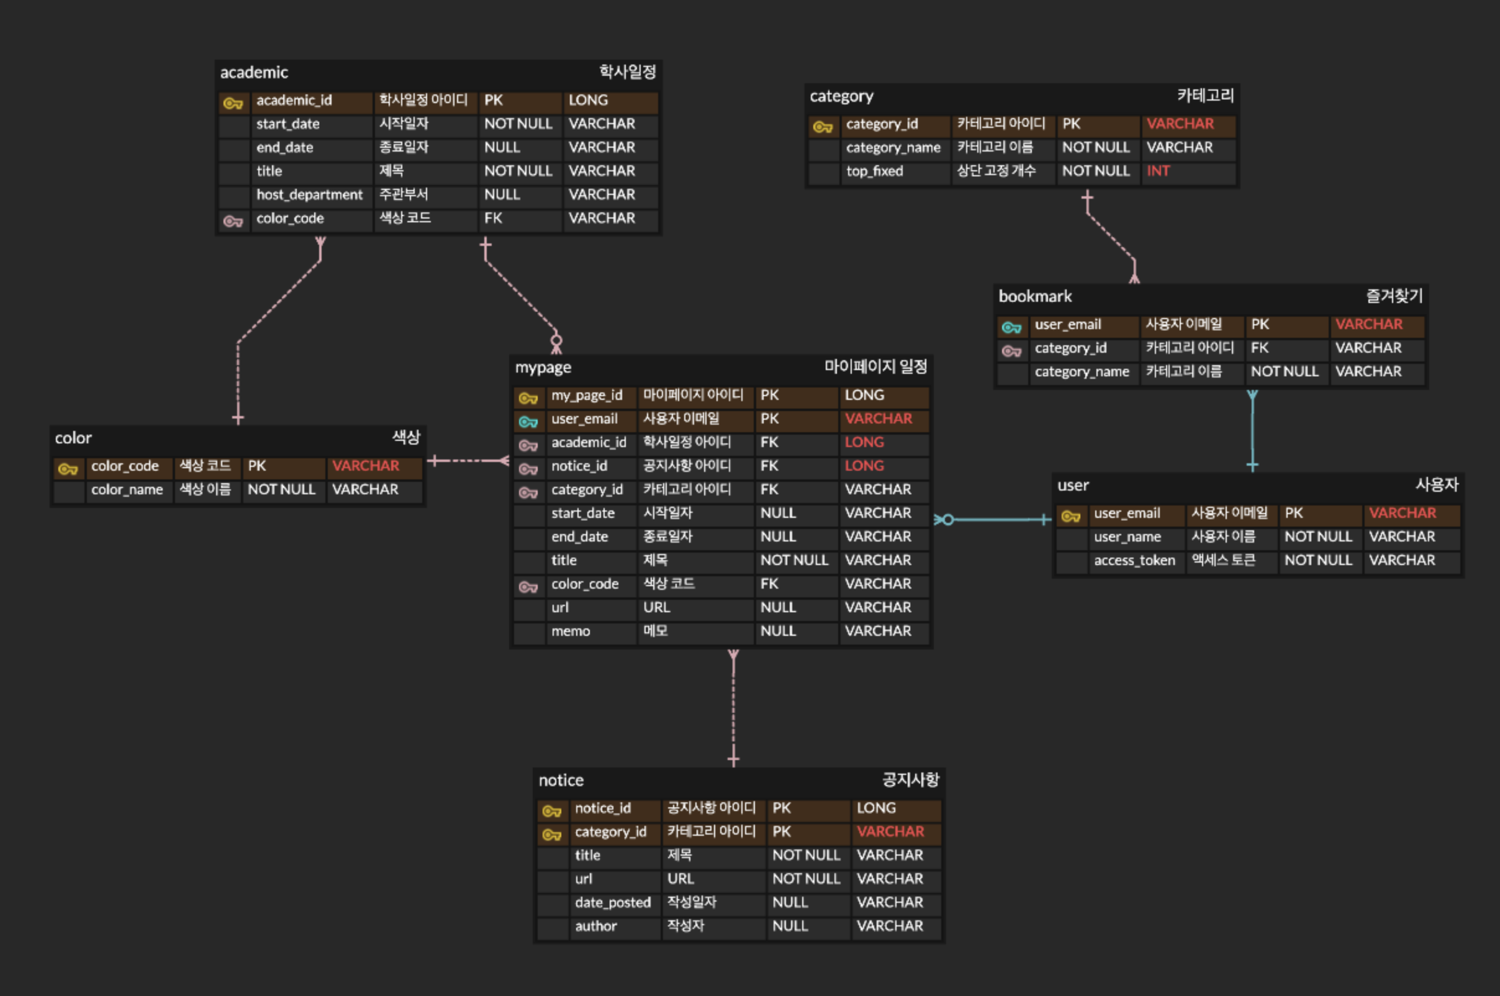The height and width of the screenshot is (996, 1500).
Task: Select the color_name column in color table
Action: pyautogui.click(x=127, y=489)
